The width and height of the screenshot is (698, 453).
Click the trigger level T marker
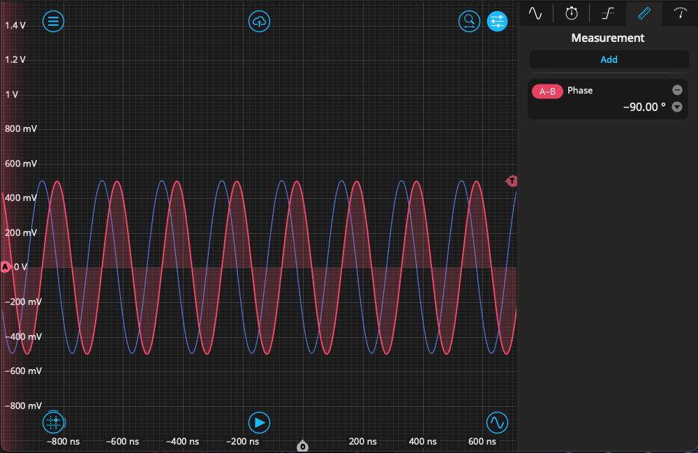pos(512,181)
